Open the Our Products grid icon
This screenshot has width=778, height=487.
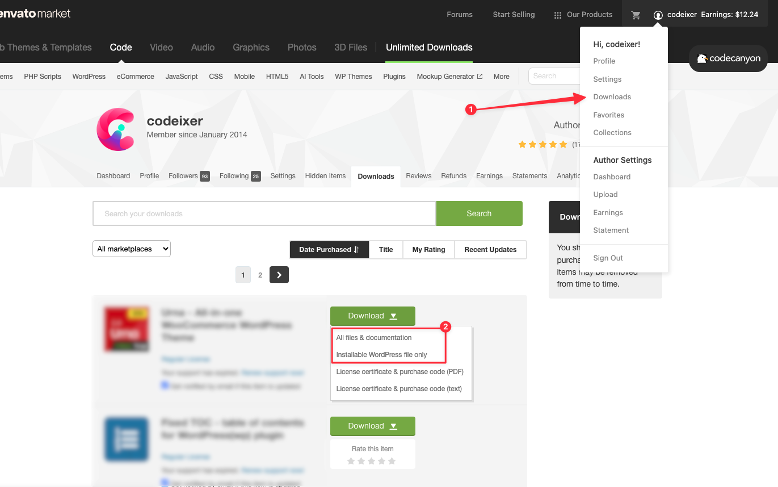tap(558, 15)
